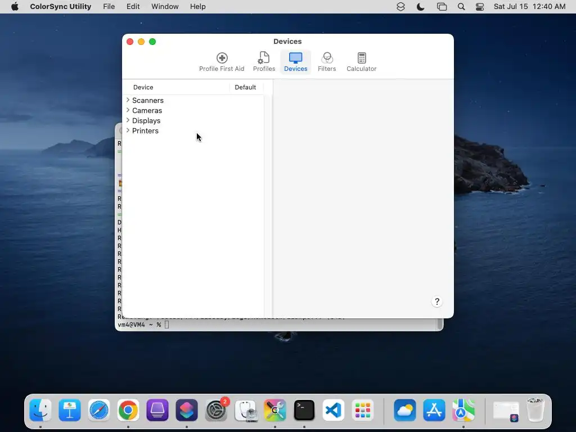Click ColorSync Utility icon in Dock
576x432 pixels.
(274, 410)
